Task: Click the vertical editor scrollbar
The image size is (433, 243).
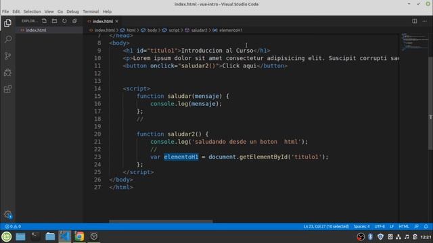Action: pos(430,103)
